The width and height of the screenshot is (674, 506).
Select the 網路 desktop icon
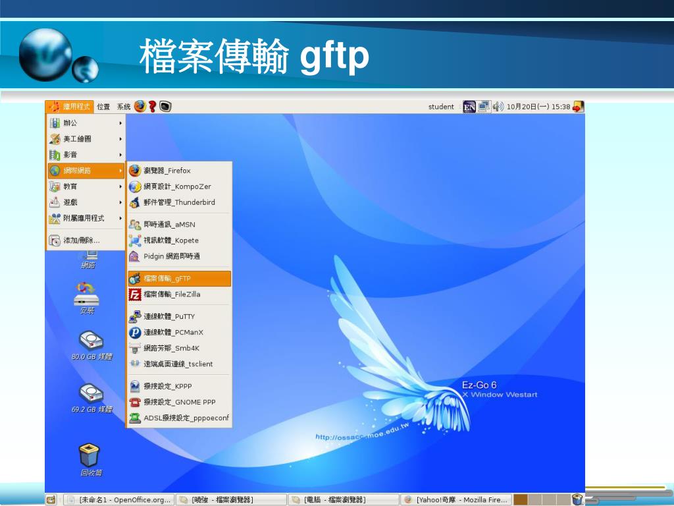pyautogui.click(x=88, y=260)
